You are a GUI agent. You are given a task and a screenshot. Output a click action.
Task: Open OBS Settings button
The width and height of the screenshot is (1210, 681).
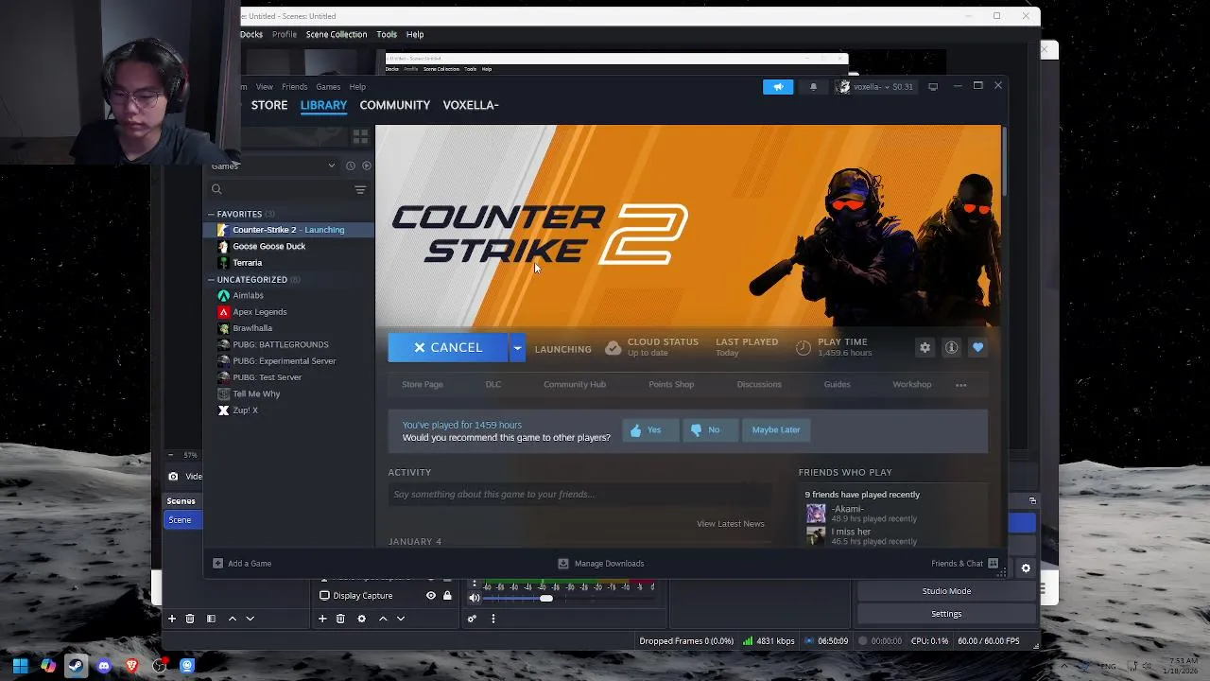click(946, 614)
